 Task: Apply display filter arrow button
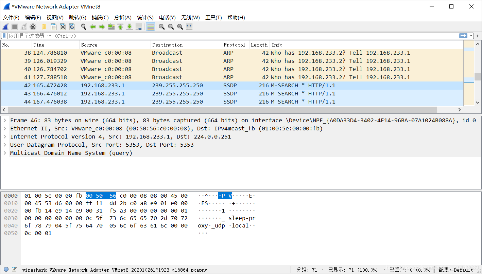point(463,36)
